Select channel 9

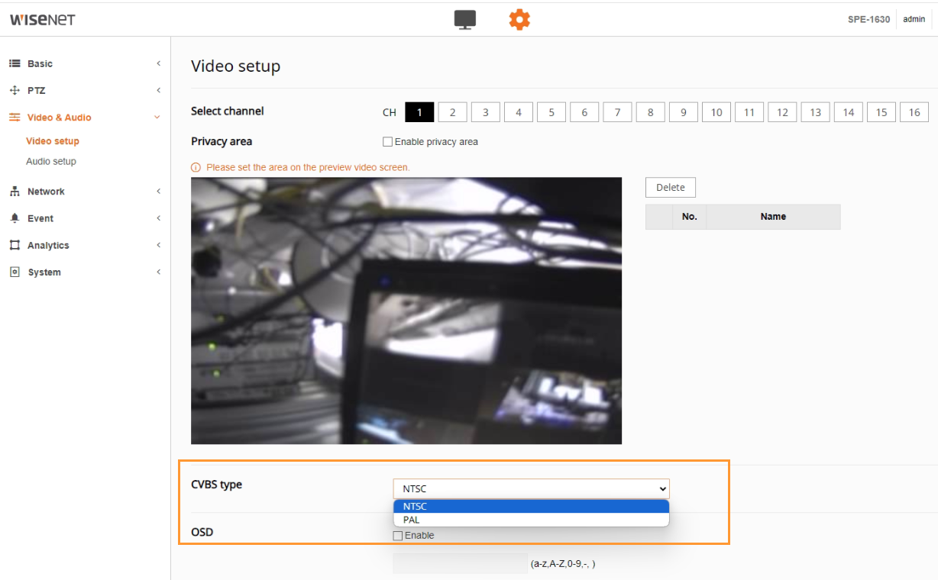point(684,112)
